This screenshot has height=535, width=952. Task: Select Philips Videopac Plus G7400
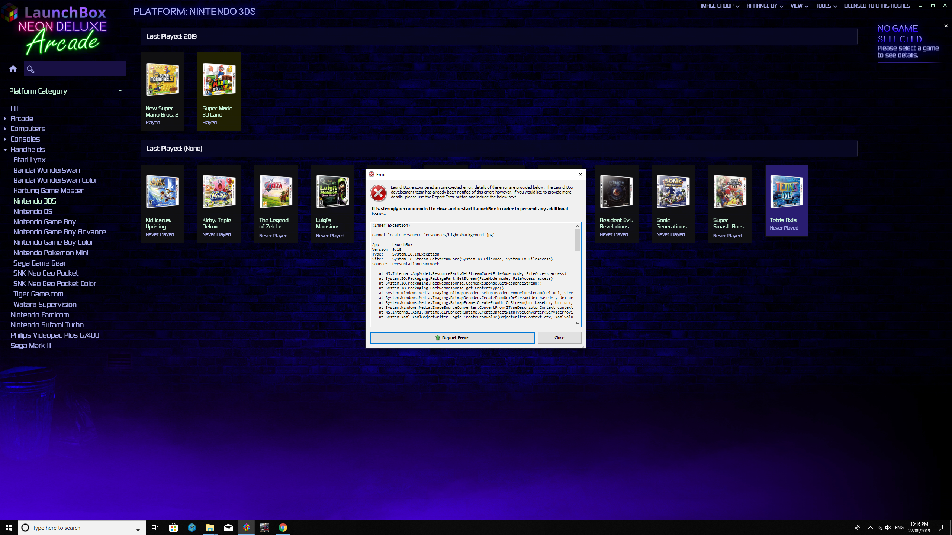tap(55, 335)
